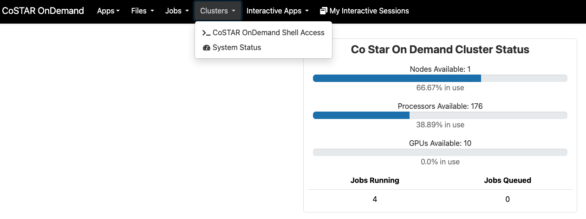The height and width of the screenshot is (219, 586).
Task: Click the 66.67% in use label
Action: click(x=440, y=88)
